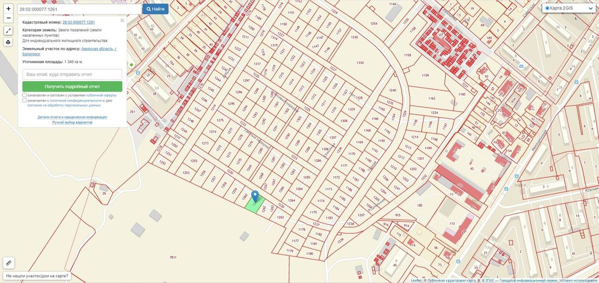
Task: Print the map using printer icon
Action: click(8, 42)
